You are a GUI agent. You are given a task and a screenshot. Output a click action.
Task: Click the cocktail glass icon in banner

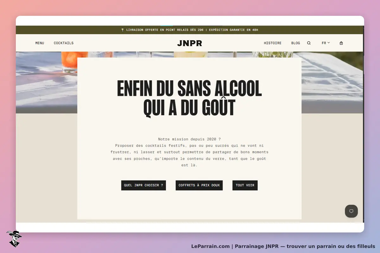pos(123,30)
